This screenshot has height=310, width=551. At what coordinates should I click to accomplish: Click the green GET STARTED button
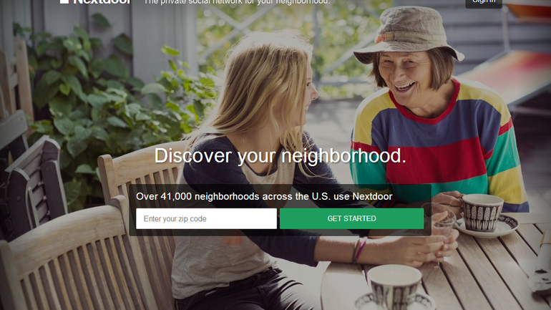[x=352, y=218]
